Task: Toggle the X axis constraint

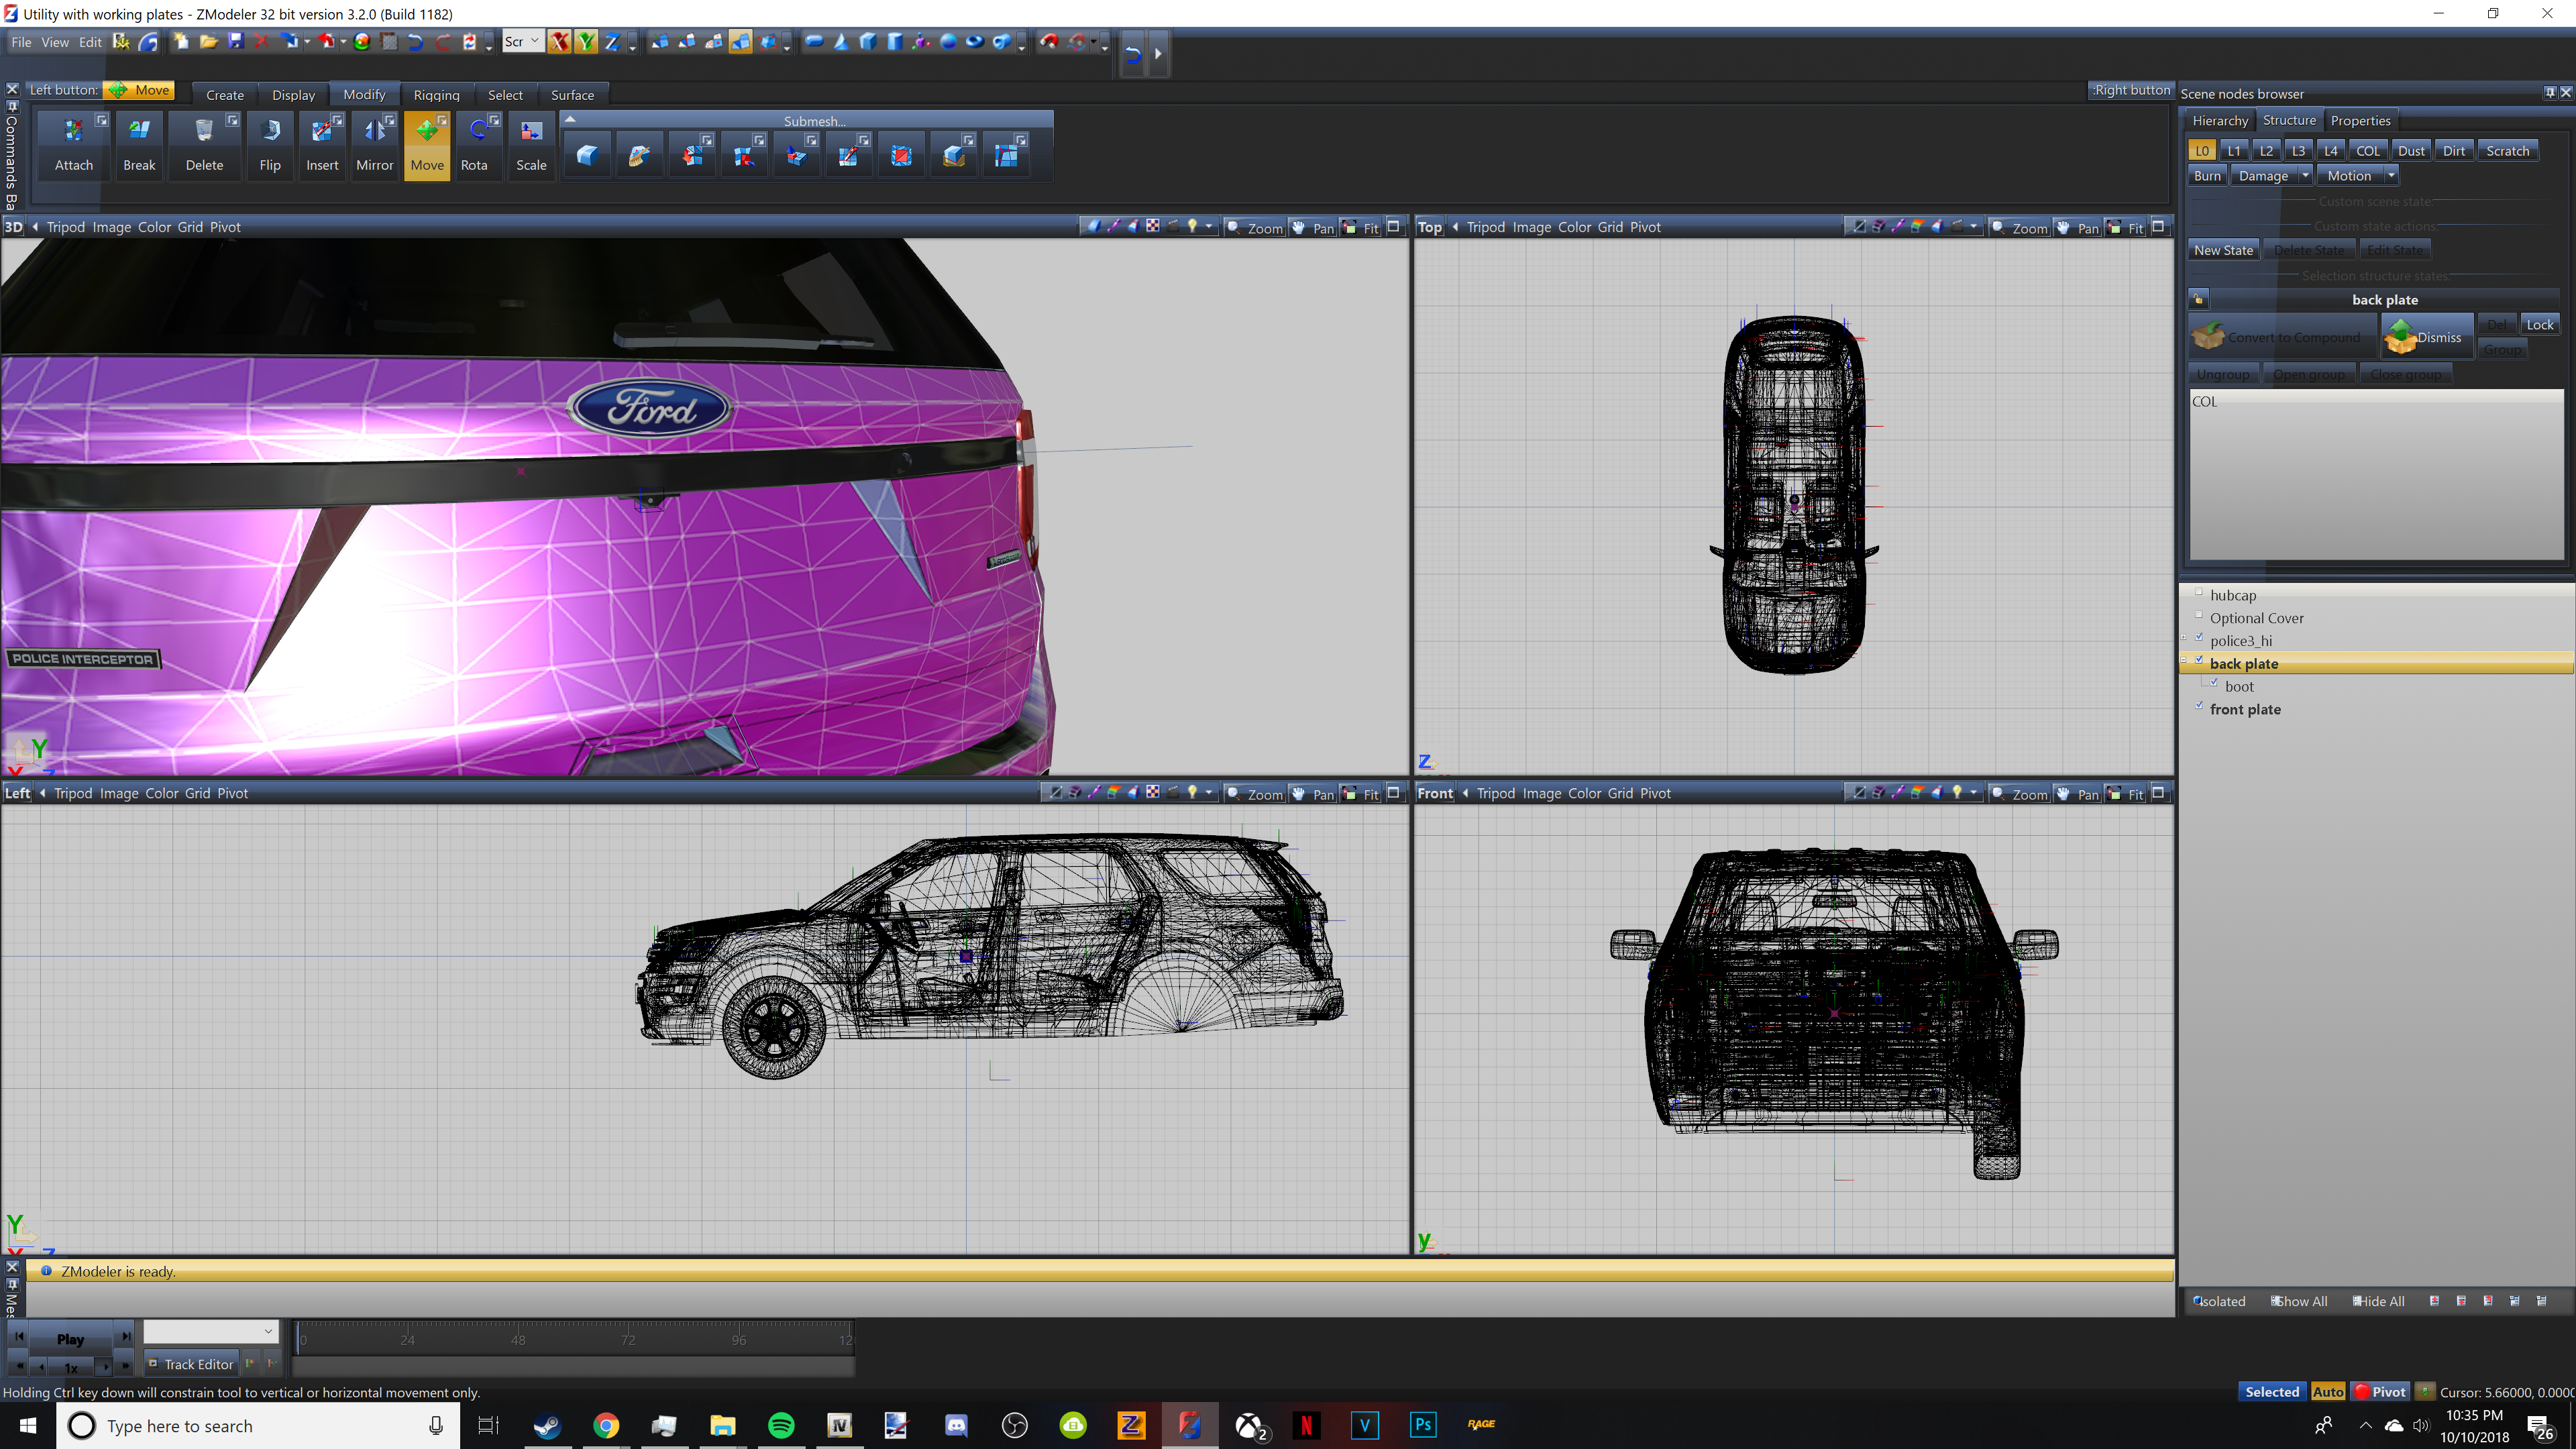Action: click(559, 42)
